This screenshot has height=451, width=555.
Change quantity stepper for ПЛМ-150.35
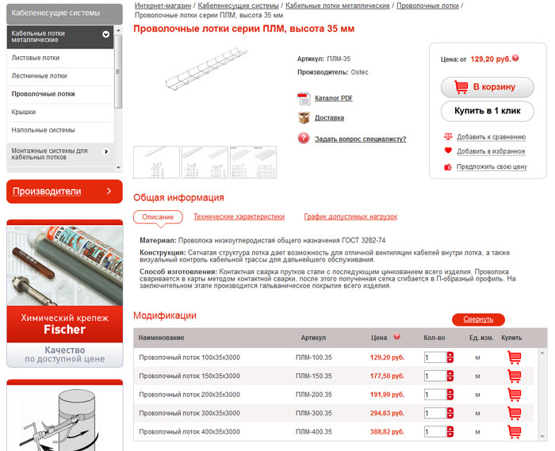point(450,376)
